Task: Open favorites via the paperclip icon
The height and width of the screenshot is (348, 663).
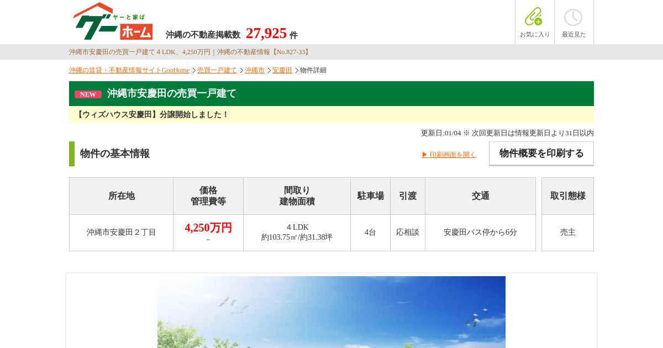Action: coord(534,22)
